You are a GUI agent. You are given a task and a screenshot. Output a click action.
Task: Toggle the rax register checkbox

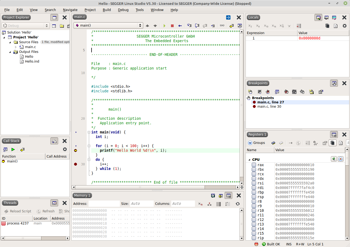(254, 165)
